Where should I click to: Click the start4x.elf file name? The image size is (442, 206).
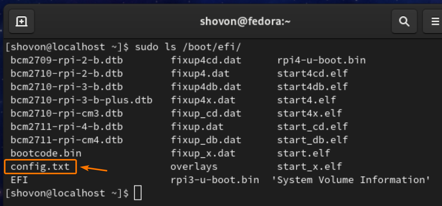click(309, 114)
